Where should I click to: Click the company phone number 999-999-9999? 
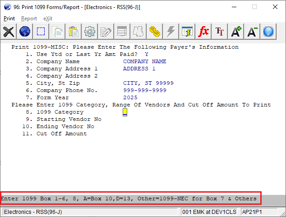(x=144, y=90)
